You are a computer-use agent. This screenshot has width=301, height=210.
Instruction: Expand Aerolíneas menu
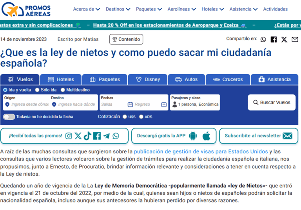(181, 9)
